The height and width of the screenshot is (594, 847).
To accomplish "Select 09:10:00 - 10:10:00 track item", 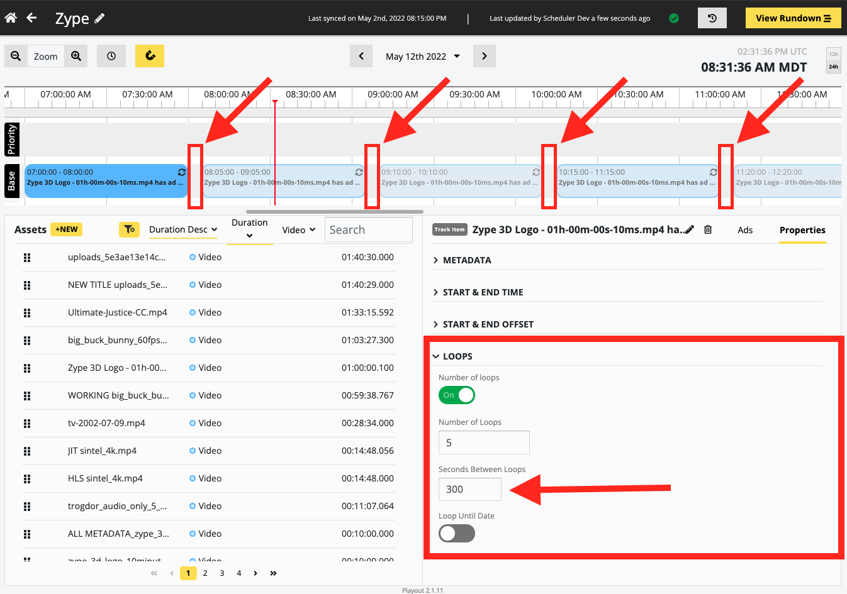I will (x=461, y=181).
